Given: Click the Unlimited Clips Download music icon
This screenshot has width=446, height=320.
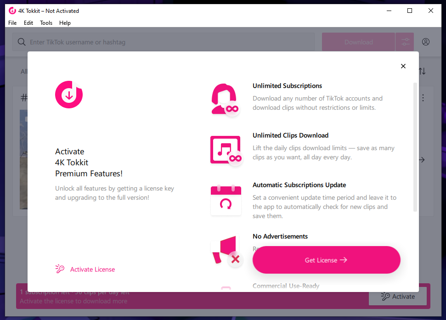Looking at the screenshot, I should click(x=225, y=149).
